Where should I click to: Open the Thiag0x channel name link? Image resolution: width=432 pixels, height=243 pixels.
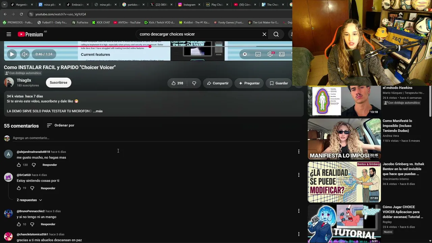click(x=24, y=80)
